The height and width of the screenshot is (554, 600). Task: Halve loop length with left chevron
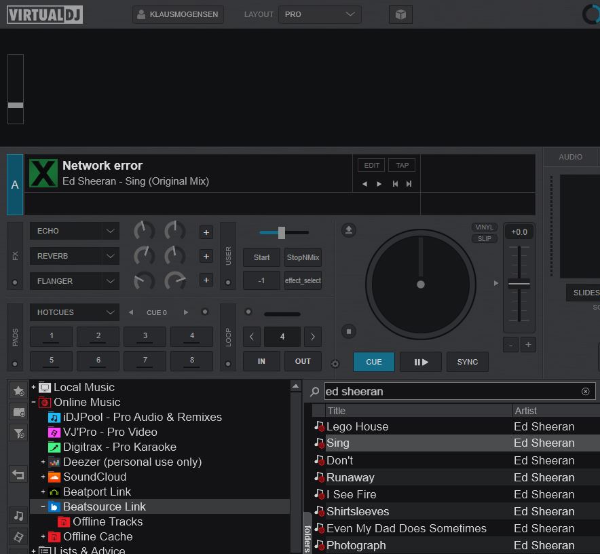pos(252,337)
